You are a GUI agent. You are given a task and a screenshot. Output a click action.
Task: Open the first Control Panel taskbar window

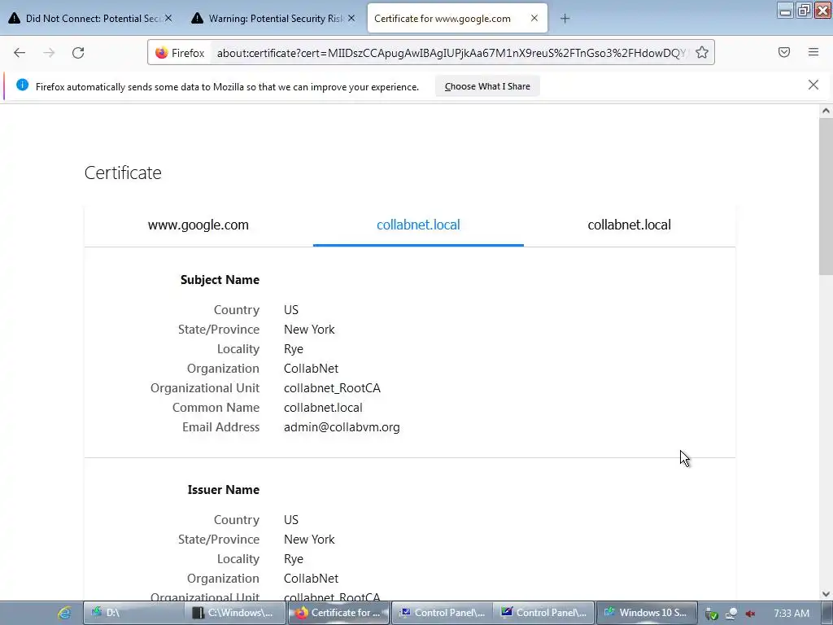(442, 613)
